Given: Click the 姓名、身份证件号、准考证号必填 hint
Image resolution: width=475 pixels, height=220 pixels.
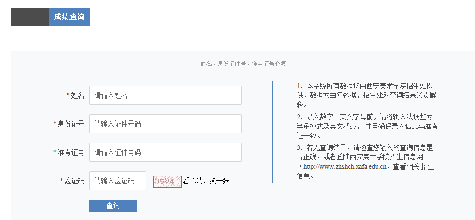Looking at the screenshot, I should 244,64.
